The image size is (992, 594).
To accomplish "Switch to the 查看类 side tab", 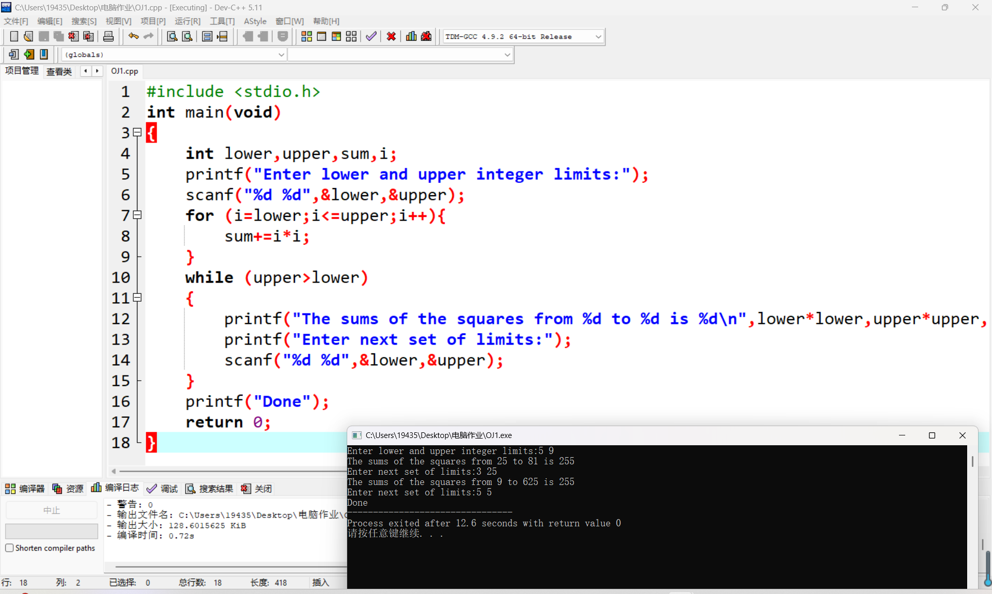I will [x=59, y=71].
